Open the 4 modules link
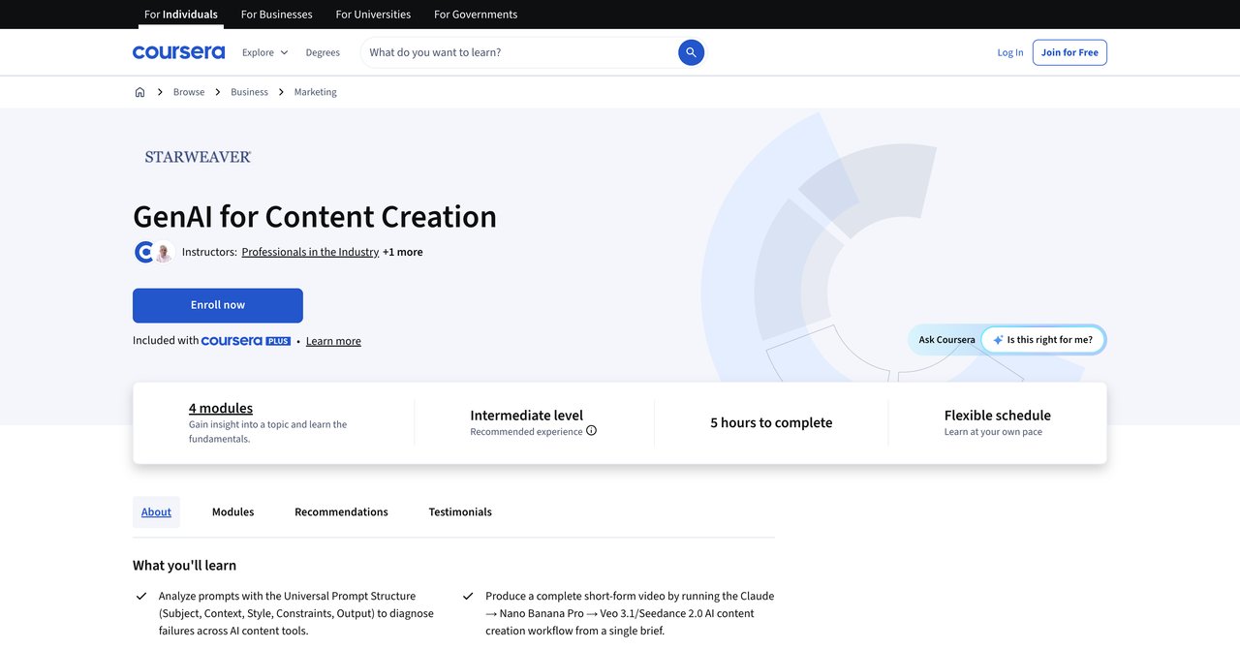The width and height of the screenshot is (1240, 649). click(x=221, y=408)
